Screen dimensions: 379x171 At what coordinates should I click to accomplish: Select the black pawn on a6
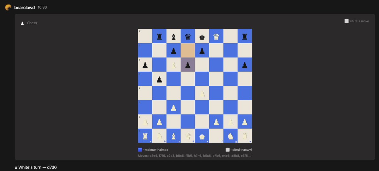pyautogui.click(x=145, y=65)
